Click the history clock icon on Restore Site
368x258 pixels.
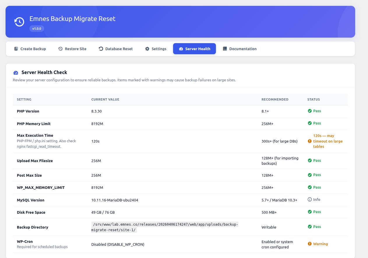click(60, 49)
